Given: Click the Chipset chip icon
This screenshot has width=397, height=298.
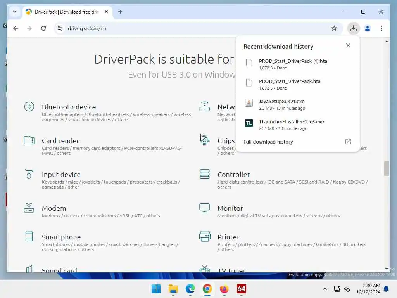Looking at the screenshot, I should 205,140.
